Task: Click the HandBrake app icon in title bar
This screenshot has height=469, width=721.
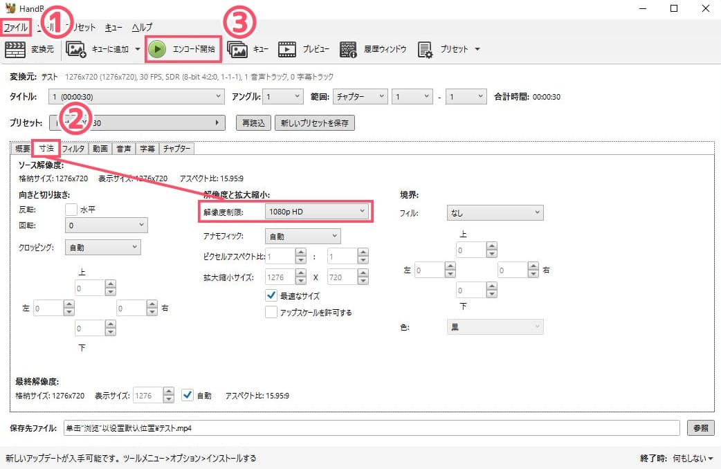Action: [9, 8]
